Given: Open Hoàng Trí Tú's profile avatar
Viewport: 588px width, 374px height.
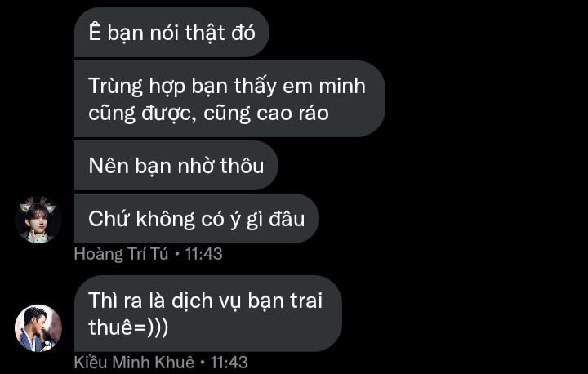Looking at the screenshot, I should pos(38,220).
